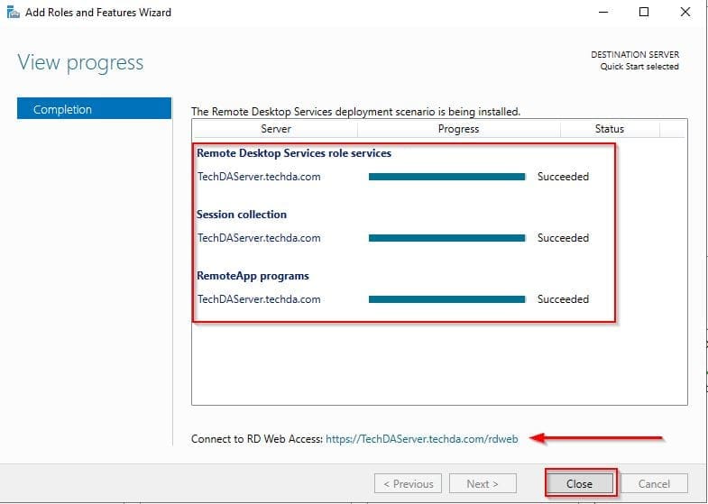Click the Next button
Screen dimensions: 708x504
[x=483, y=483]
